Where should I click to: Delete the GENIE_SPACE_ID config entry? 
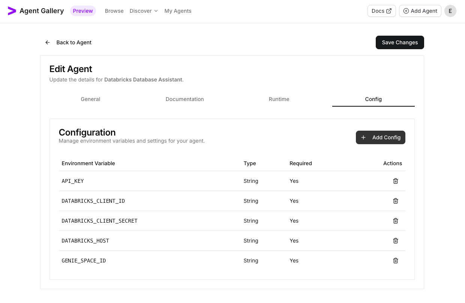pos(396,261)
